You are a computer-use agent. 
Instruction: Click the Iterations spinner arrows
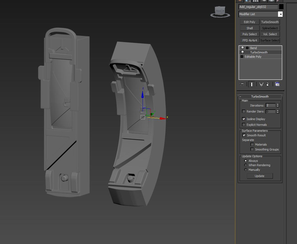(x=278, y=105)
